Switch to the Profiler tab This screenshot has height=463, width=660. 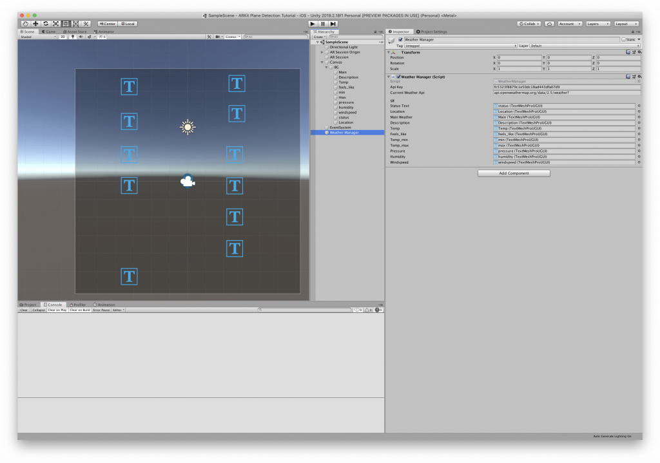(78, 305)
